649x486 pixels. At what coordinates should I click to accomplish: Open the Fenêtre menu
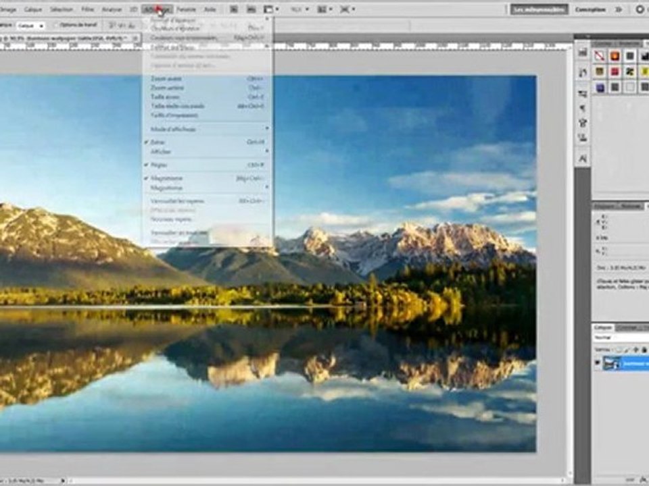point(187,9)
